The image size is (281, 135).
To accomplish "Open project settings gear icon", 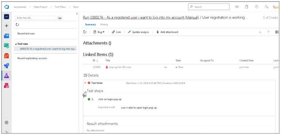I will (x=7, y=123).
